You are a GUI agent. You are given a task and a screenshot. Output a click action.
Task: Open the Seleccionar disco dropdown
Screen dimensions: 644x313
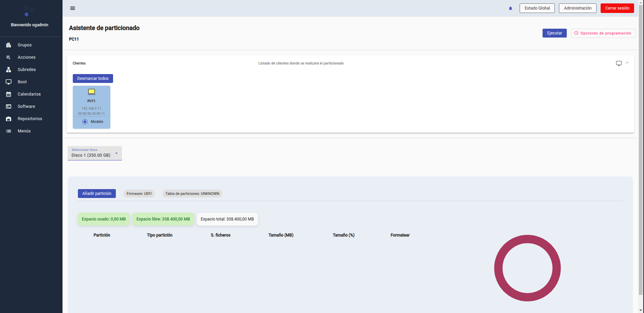pos(95,153)
